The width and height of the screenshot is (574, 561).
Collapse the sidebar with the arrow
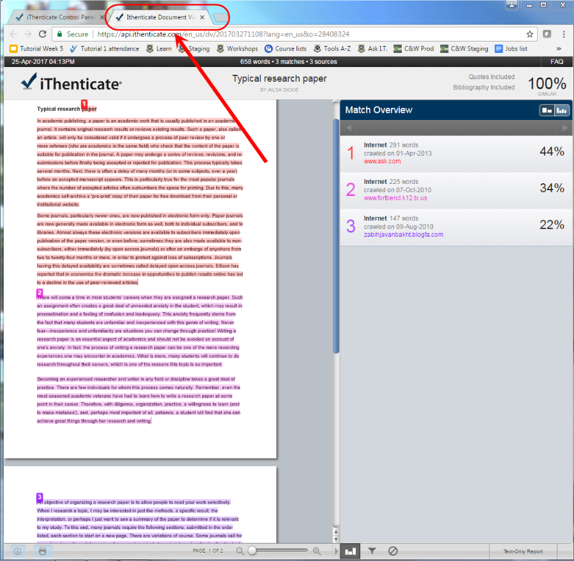pos(336,551)
